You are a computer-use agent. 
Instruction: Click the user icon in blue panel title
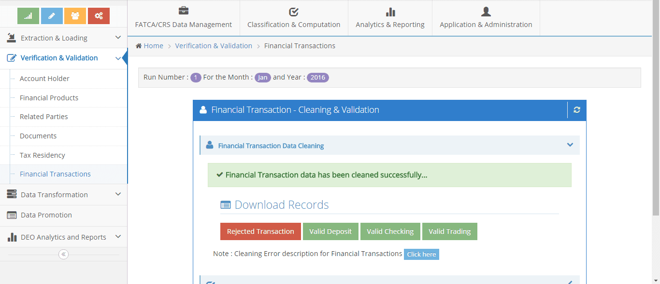(203, 109)
